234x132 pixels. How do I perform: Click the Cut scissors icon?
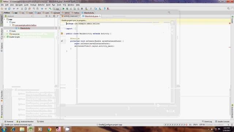tap(22, 9)
